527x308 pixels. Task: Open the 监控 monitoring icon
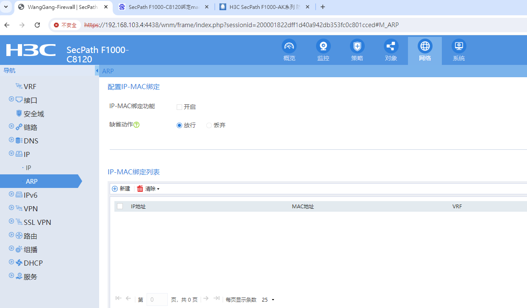point(323,46)
